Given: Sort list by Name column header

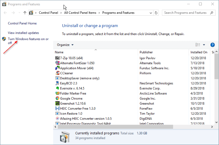Looking at the screenshot, I should [59, 52].
